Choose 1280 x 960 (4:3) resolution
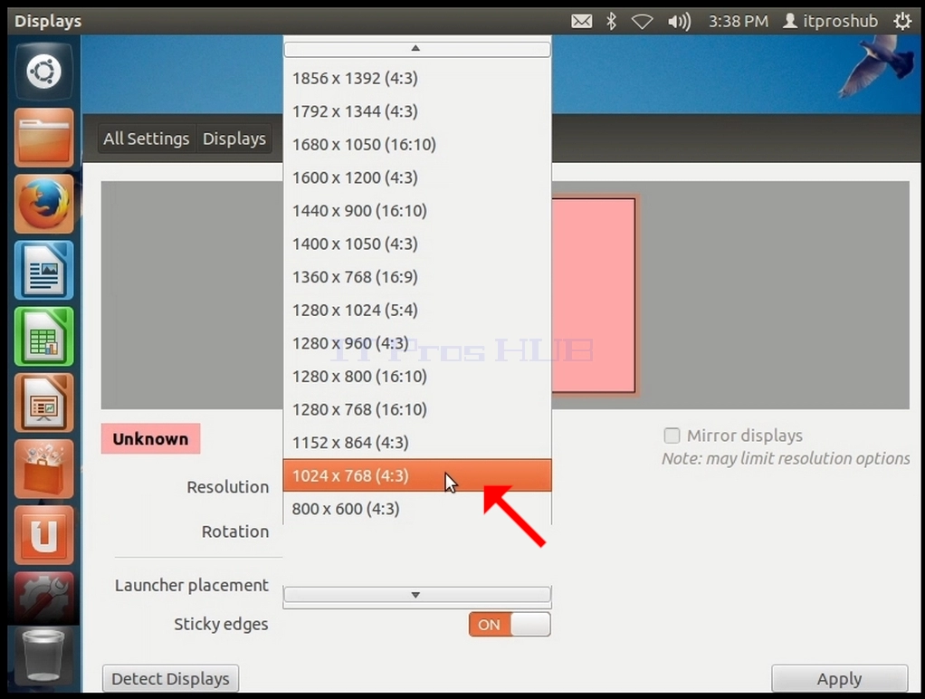Viewport: 925px width, 699px height. point(417,342)
